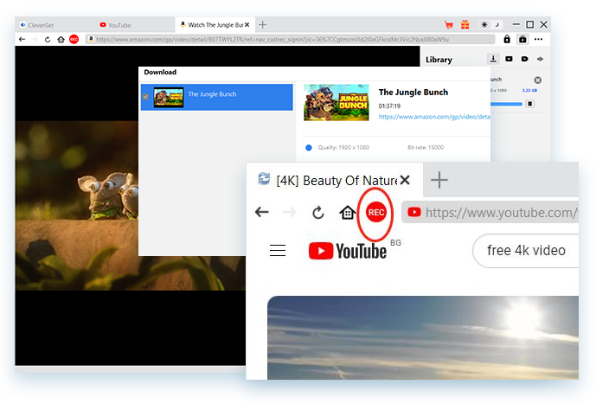
Task: Select the 1920 x 1080 quality radio option
Action: point(309,147)
